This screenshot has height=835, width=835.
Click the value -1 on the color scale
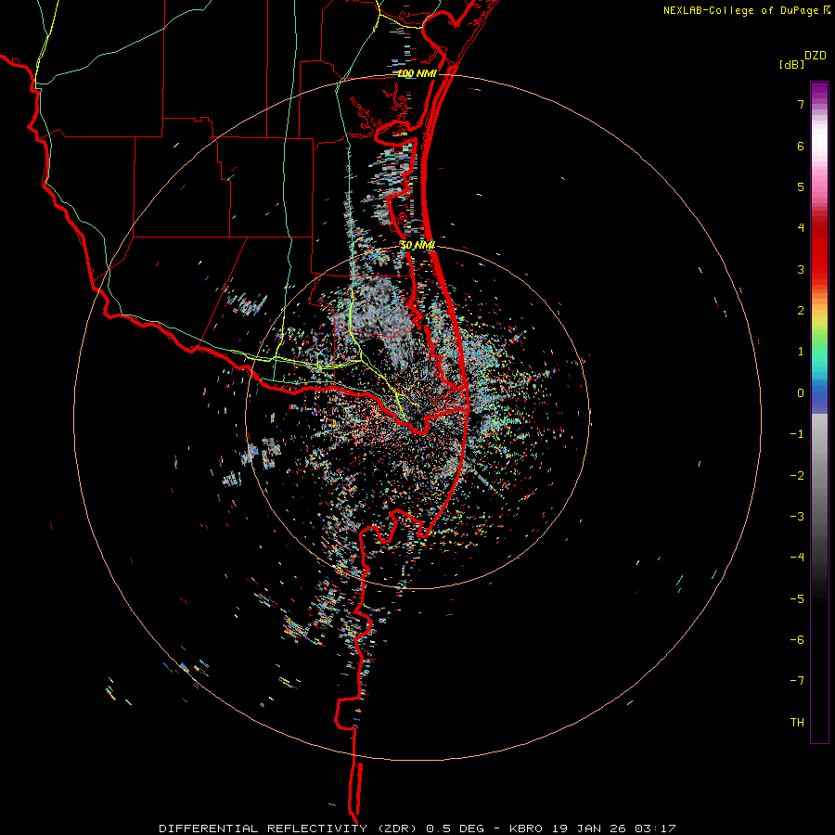click(797, 434)
